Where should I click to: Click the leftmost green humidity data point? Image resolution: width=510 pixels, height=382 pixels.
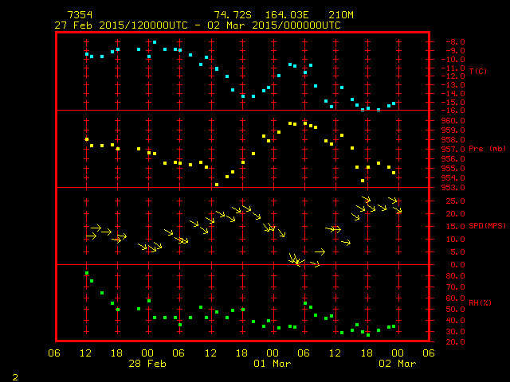[87, 274]
